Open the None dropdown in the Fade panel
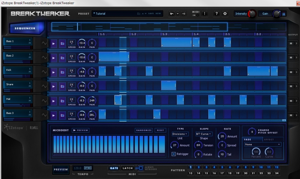This screenshot has height=179, width=300. 262,144
